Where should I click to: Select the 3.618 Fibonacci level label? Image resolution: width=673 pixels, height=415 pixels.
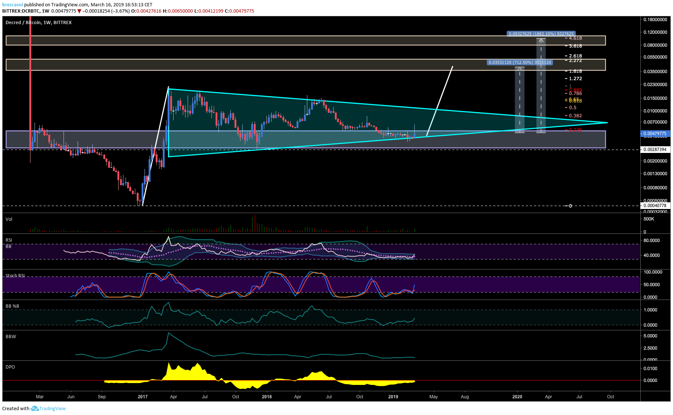tap(575, 46)
